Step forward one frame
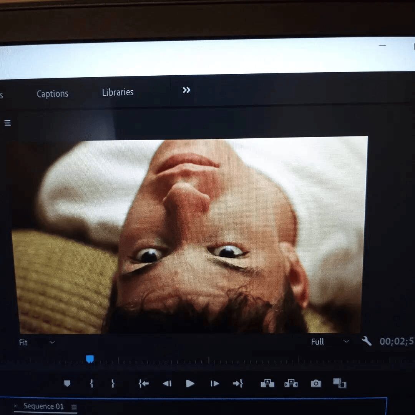 [x=214, y=383]
